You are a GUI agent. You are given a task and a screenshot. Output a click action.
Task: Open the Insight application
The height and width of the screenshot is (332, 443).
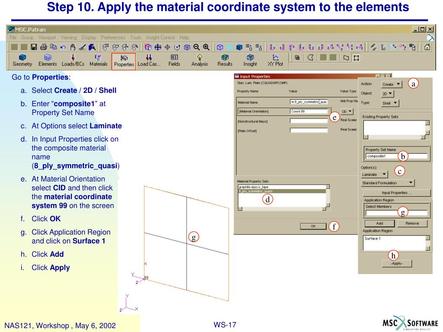coord(250,61)
